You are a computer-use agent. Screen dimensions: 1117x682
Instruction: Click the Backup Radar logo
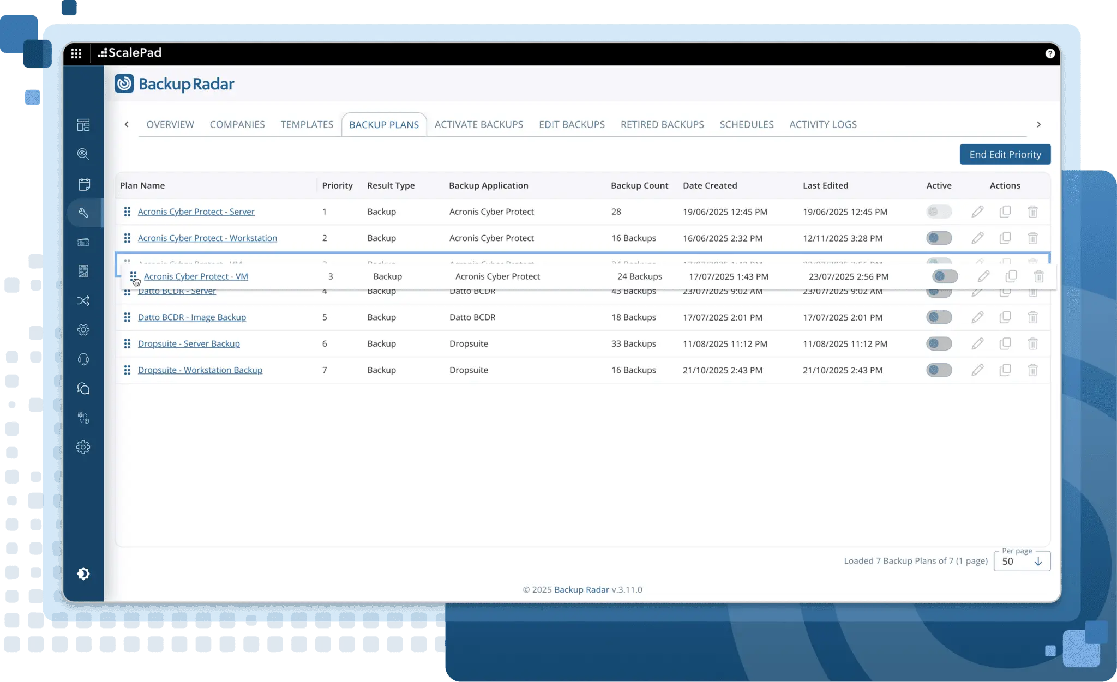(175, 84)
